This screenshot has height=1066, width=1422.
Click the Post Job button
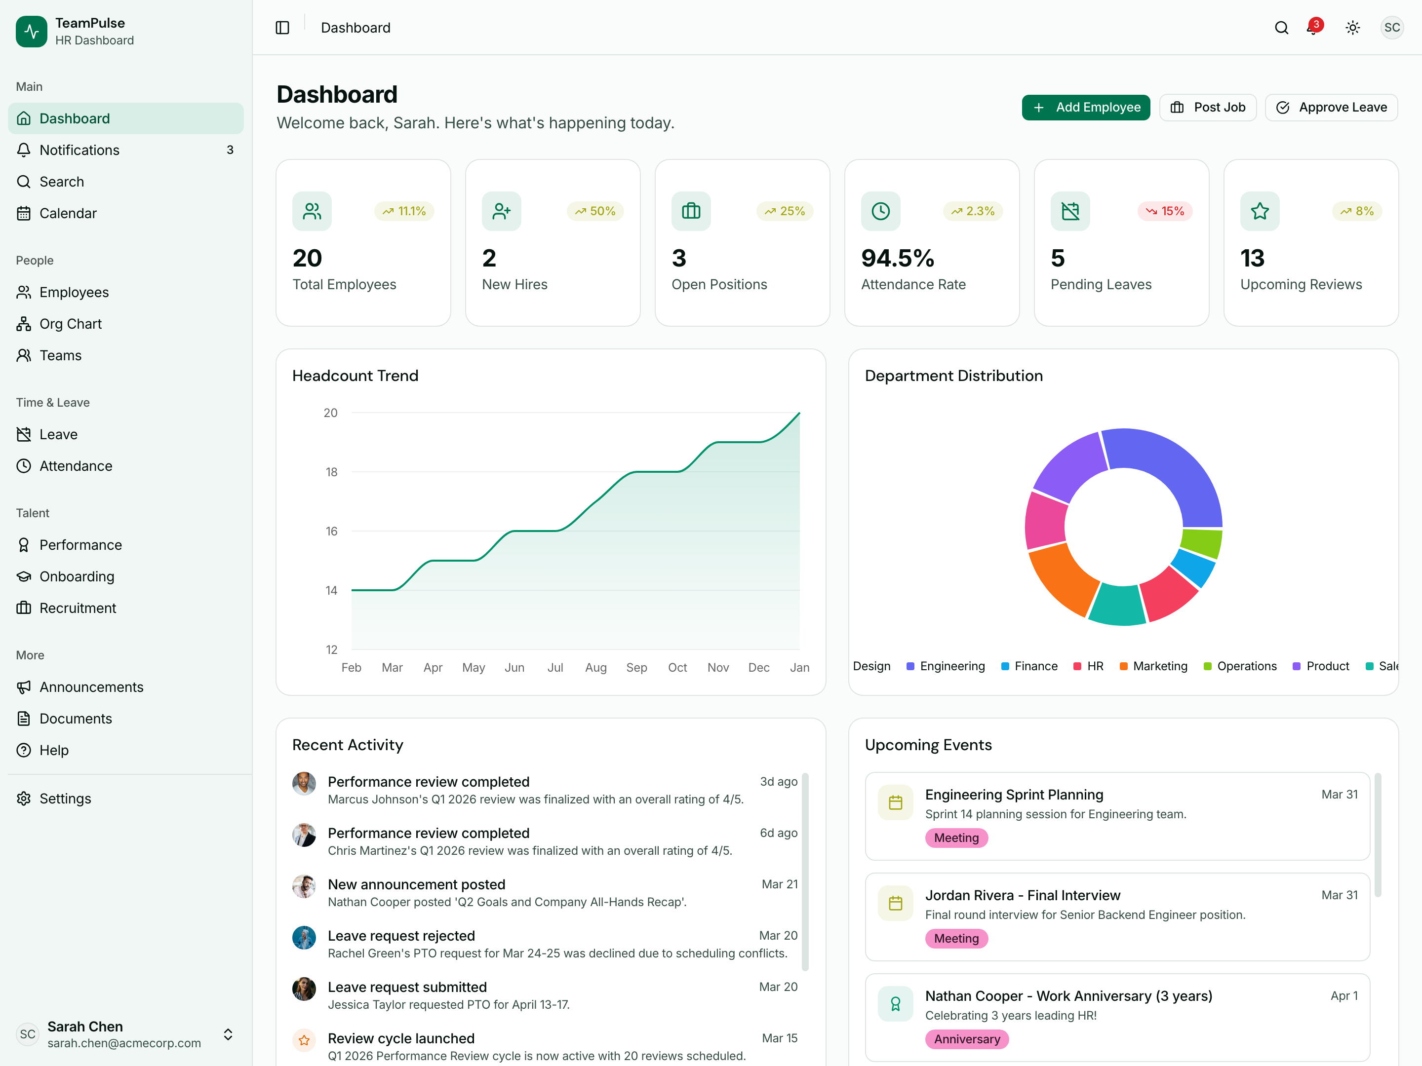1208,107
